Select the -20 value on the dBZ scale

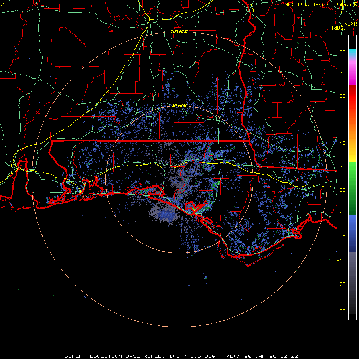coord(341,284)
